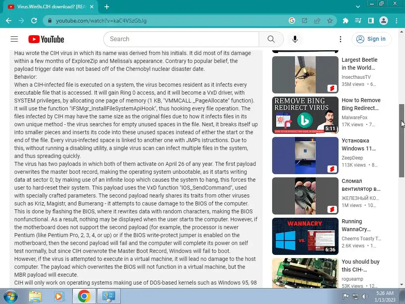
Task: Open Action Center flag tray icon
Action: coord(345,296)
